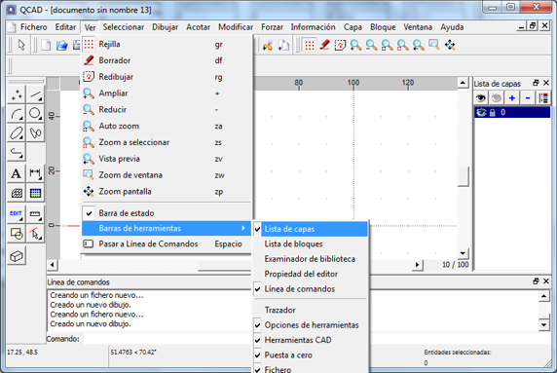
Task: Open the Seleccionar menu
Action: [x=124, y=27]
